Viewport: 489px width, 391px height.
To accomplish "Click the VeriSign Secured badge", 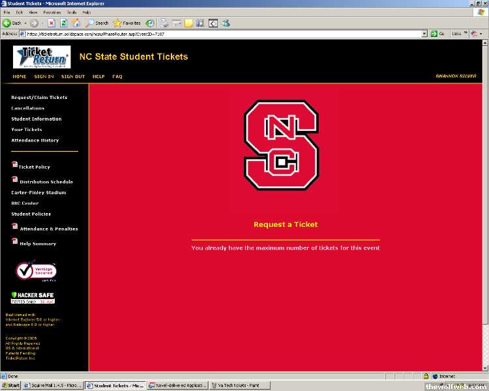I will (x=37, y=270).
